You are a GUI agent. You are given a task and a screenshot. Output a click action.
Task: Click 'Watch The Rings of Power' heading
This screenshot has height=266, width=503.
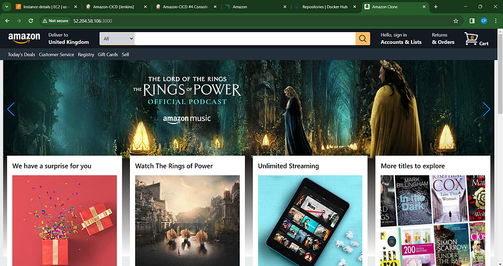[x=174, y=166]
